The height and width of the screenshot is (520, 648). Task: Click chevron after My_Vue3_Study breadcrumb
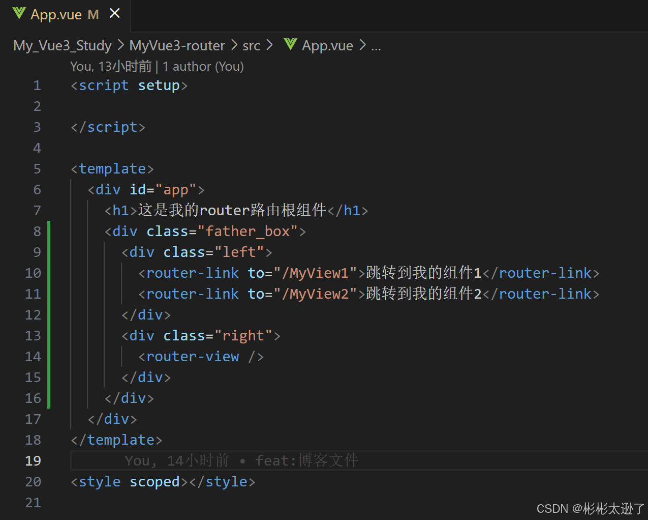click(121, 45)
